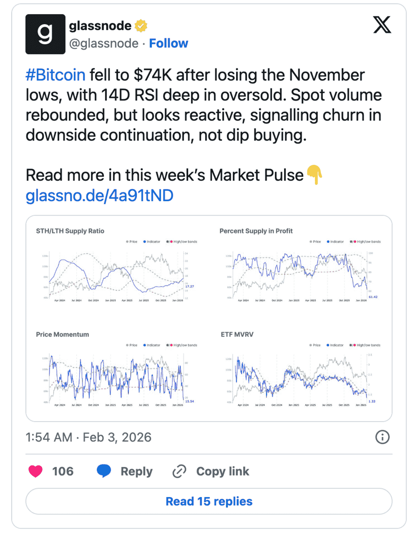Click the glassnode profile avatar
This screenshot has height=533, width=418.
[x=45, y=35]
